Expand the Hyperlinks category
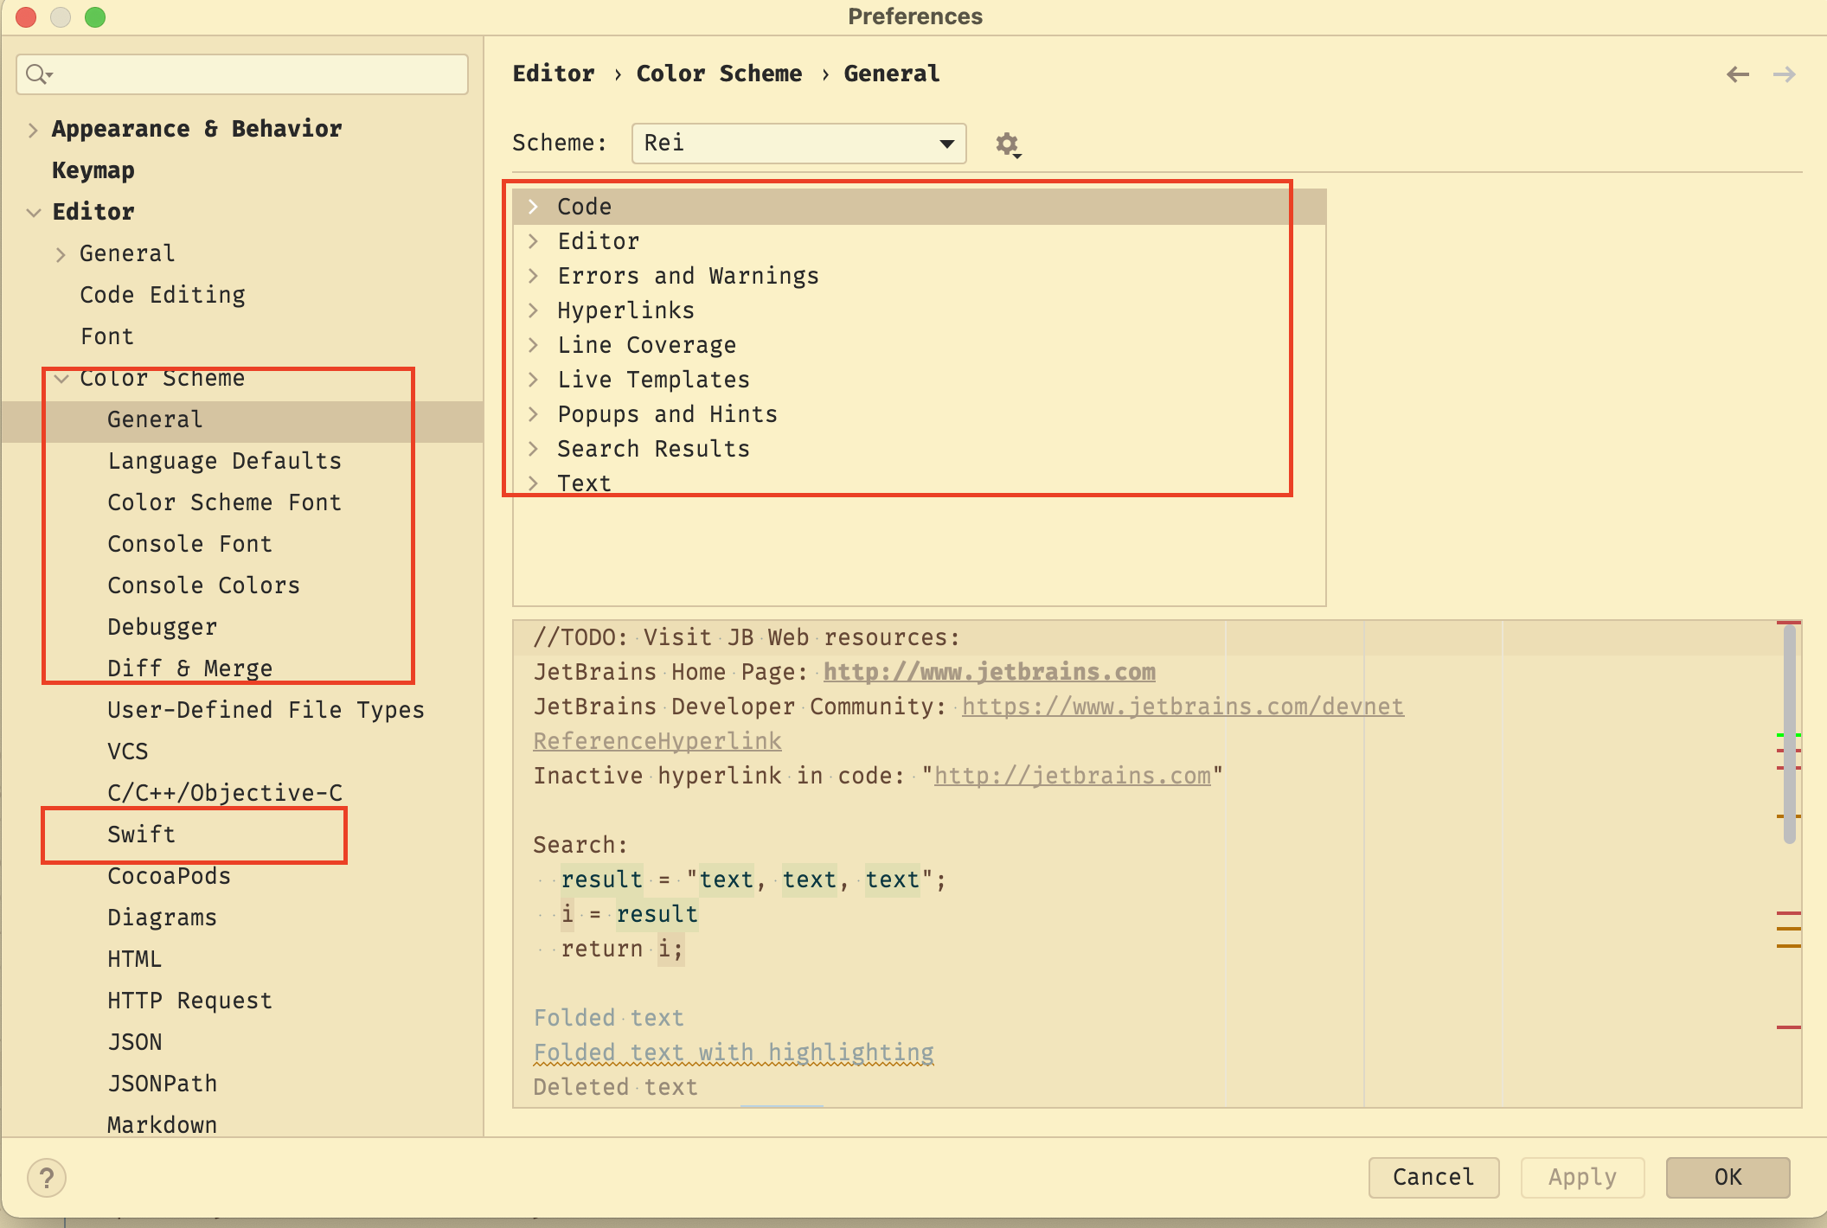The image size is (1827, 1228). coord(534,310)
